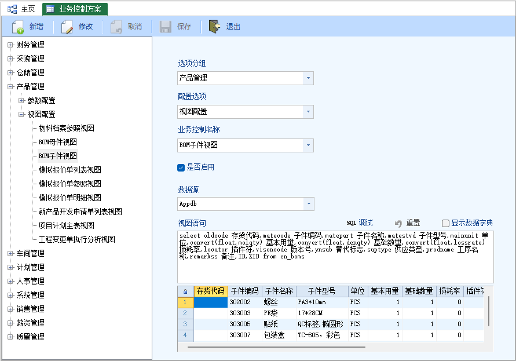Select 新产品开发申请单列表视图 in the tree
The image size is (516, 361).
pos(80,212)
